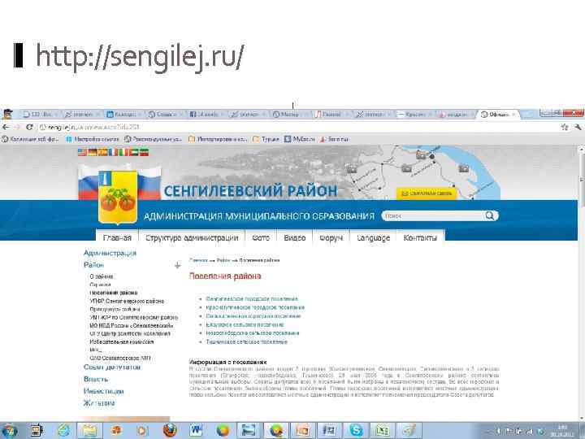
Task: Open the Главная menu item
Action: coord(117,237)
